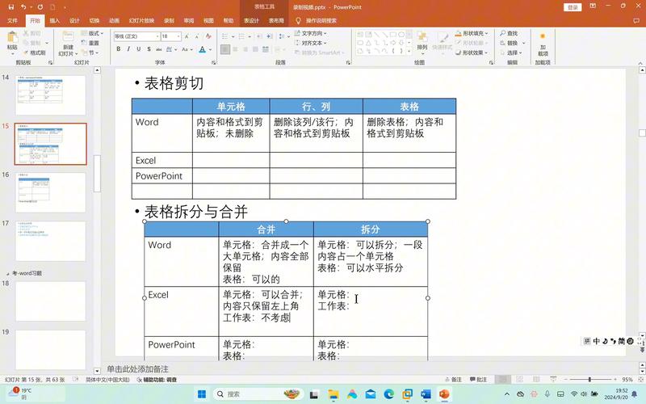This screenshot has height=404, width=646.
Task: Open the Design (设计) ribbon tab
Action: pos(74,20)
